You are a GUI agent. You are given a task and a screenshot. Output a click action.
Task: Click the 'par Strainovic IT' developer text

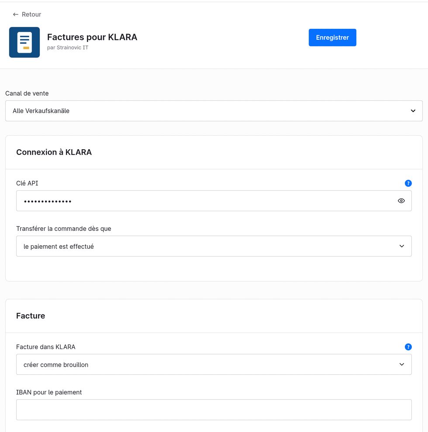pos(68,48)
